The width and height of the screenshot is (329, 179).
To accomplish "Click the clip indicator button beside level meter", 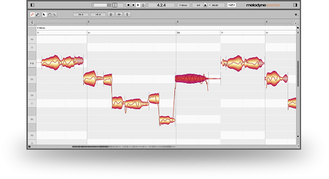I will click(x=115, y=5).
